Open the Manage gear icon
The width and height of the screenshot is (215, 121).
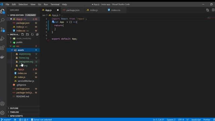[2, 113]
